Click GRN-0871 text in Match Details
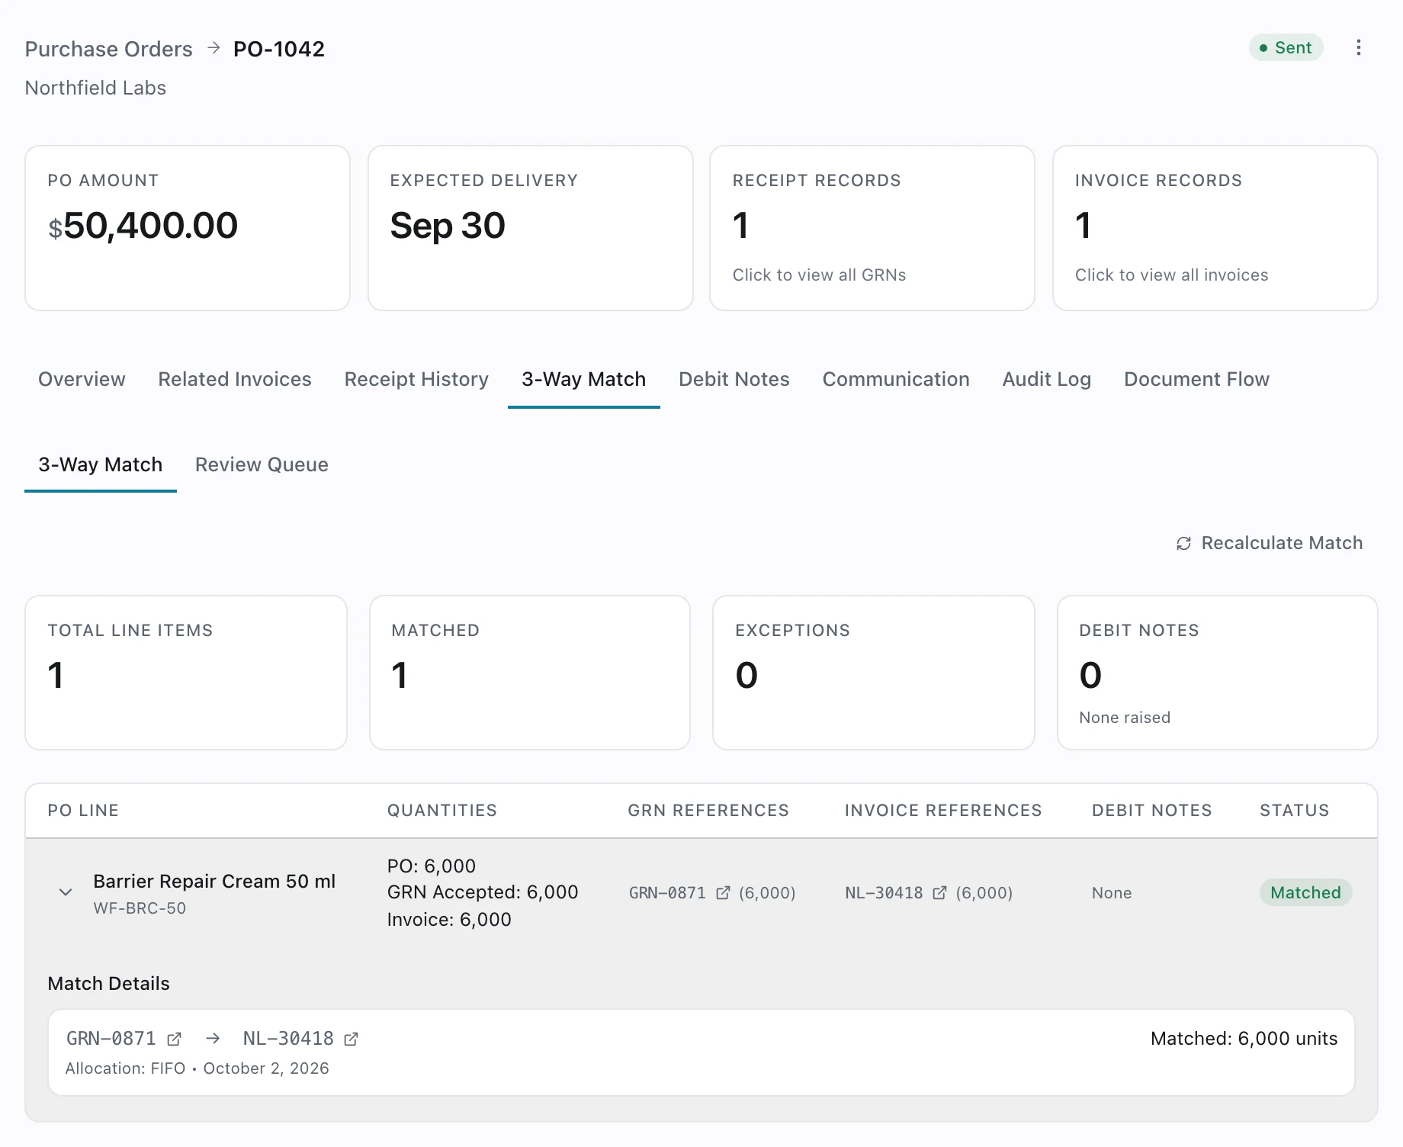Screen dimensions: 1403x1147 [x=111, y=1039]
